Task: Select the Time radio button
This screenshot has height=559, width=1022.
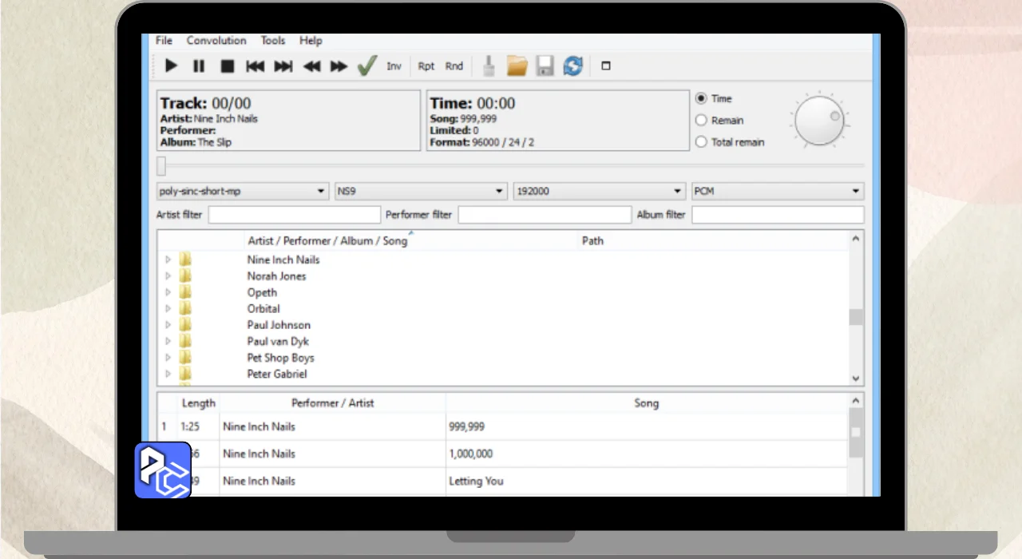Action: pyautogui.click(x=702, y=99)
